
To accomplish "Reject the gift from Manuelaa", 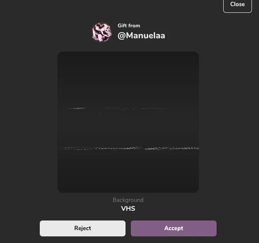I will click(x=83, y=228).
